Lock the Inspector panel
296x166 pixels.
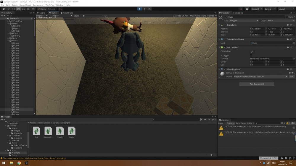point(291,13)
